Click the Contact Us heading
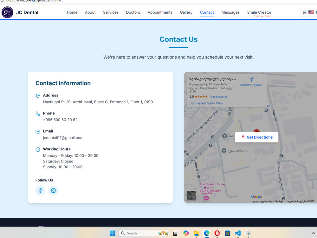Image resolution: width=317 pixels, height=238 pixels. click(x=178, y=39)
